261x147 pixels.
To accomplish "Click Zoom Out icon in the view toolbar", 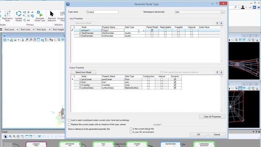I will tap(31, 40).
